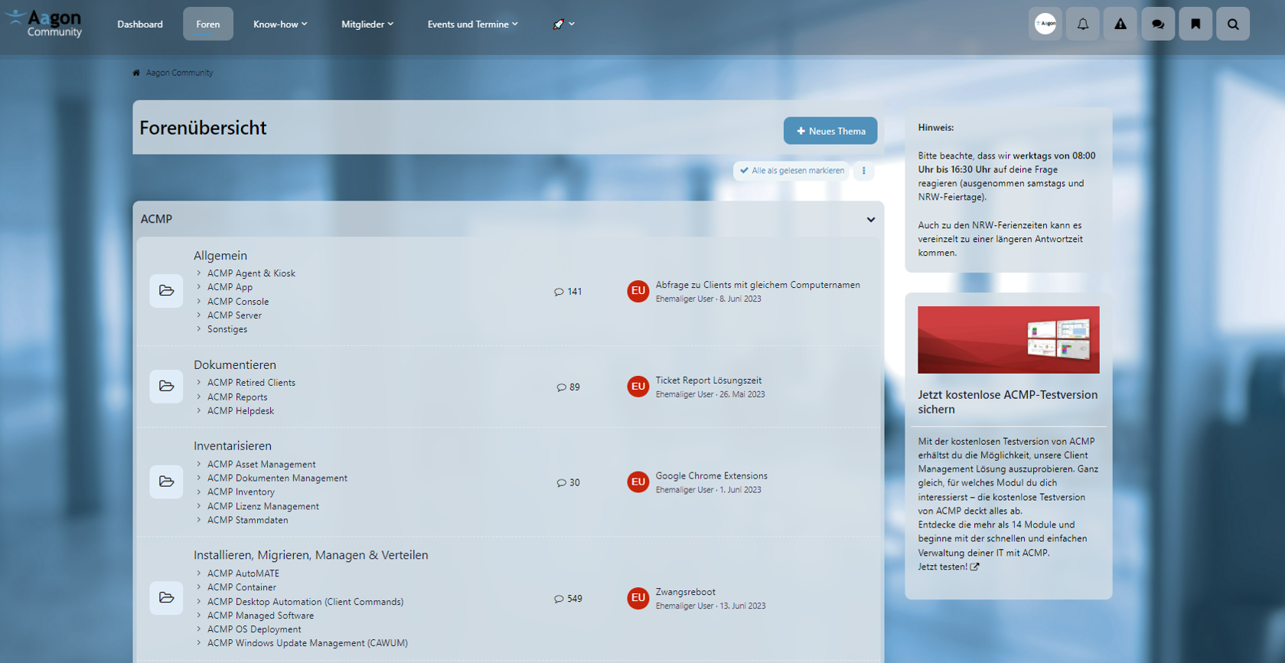The width and height of the screenshot is (1285, 663).
Task: Open thread Ticket Report Lösungszeit
Action: (x=709, y=380)
